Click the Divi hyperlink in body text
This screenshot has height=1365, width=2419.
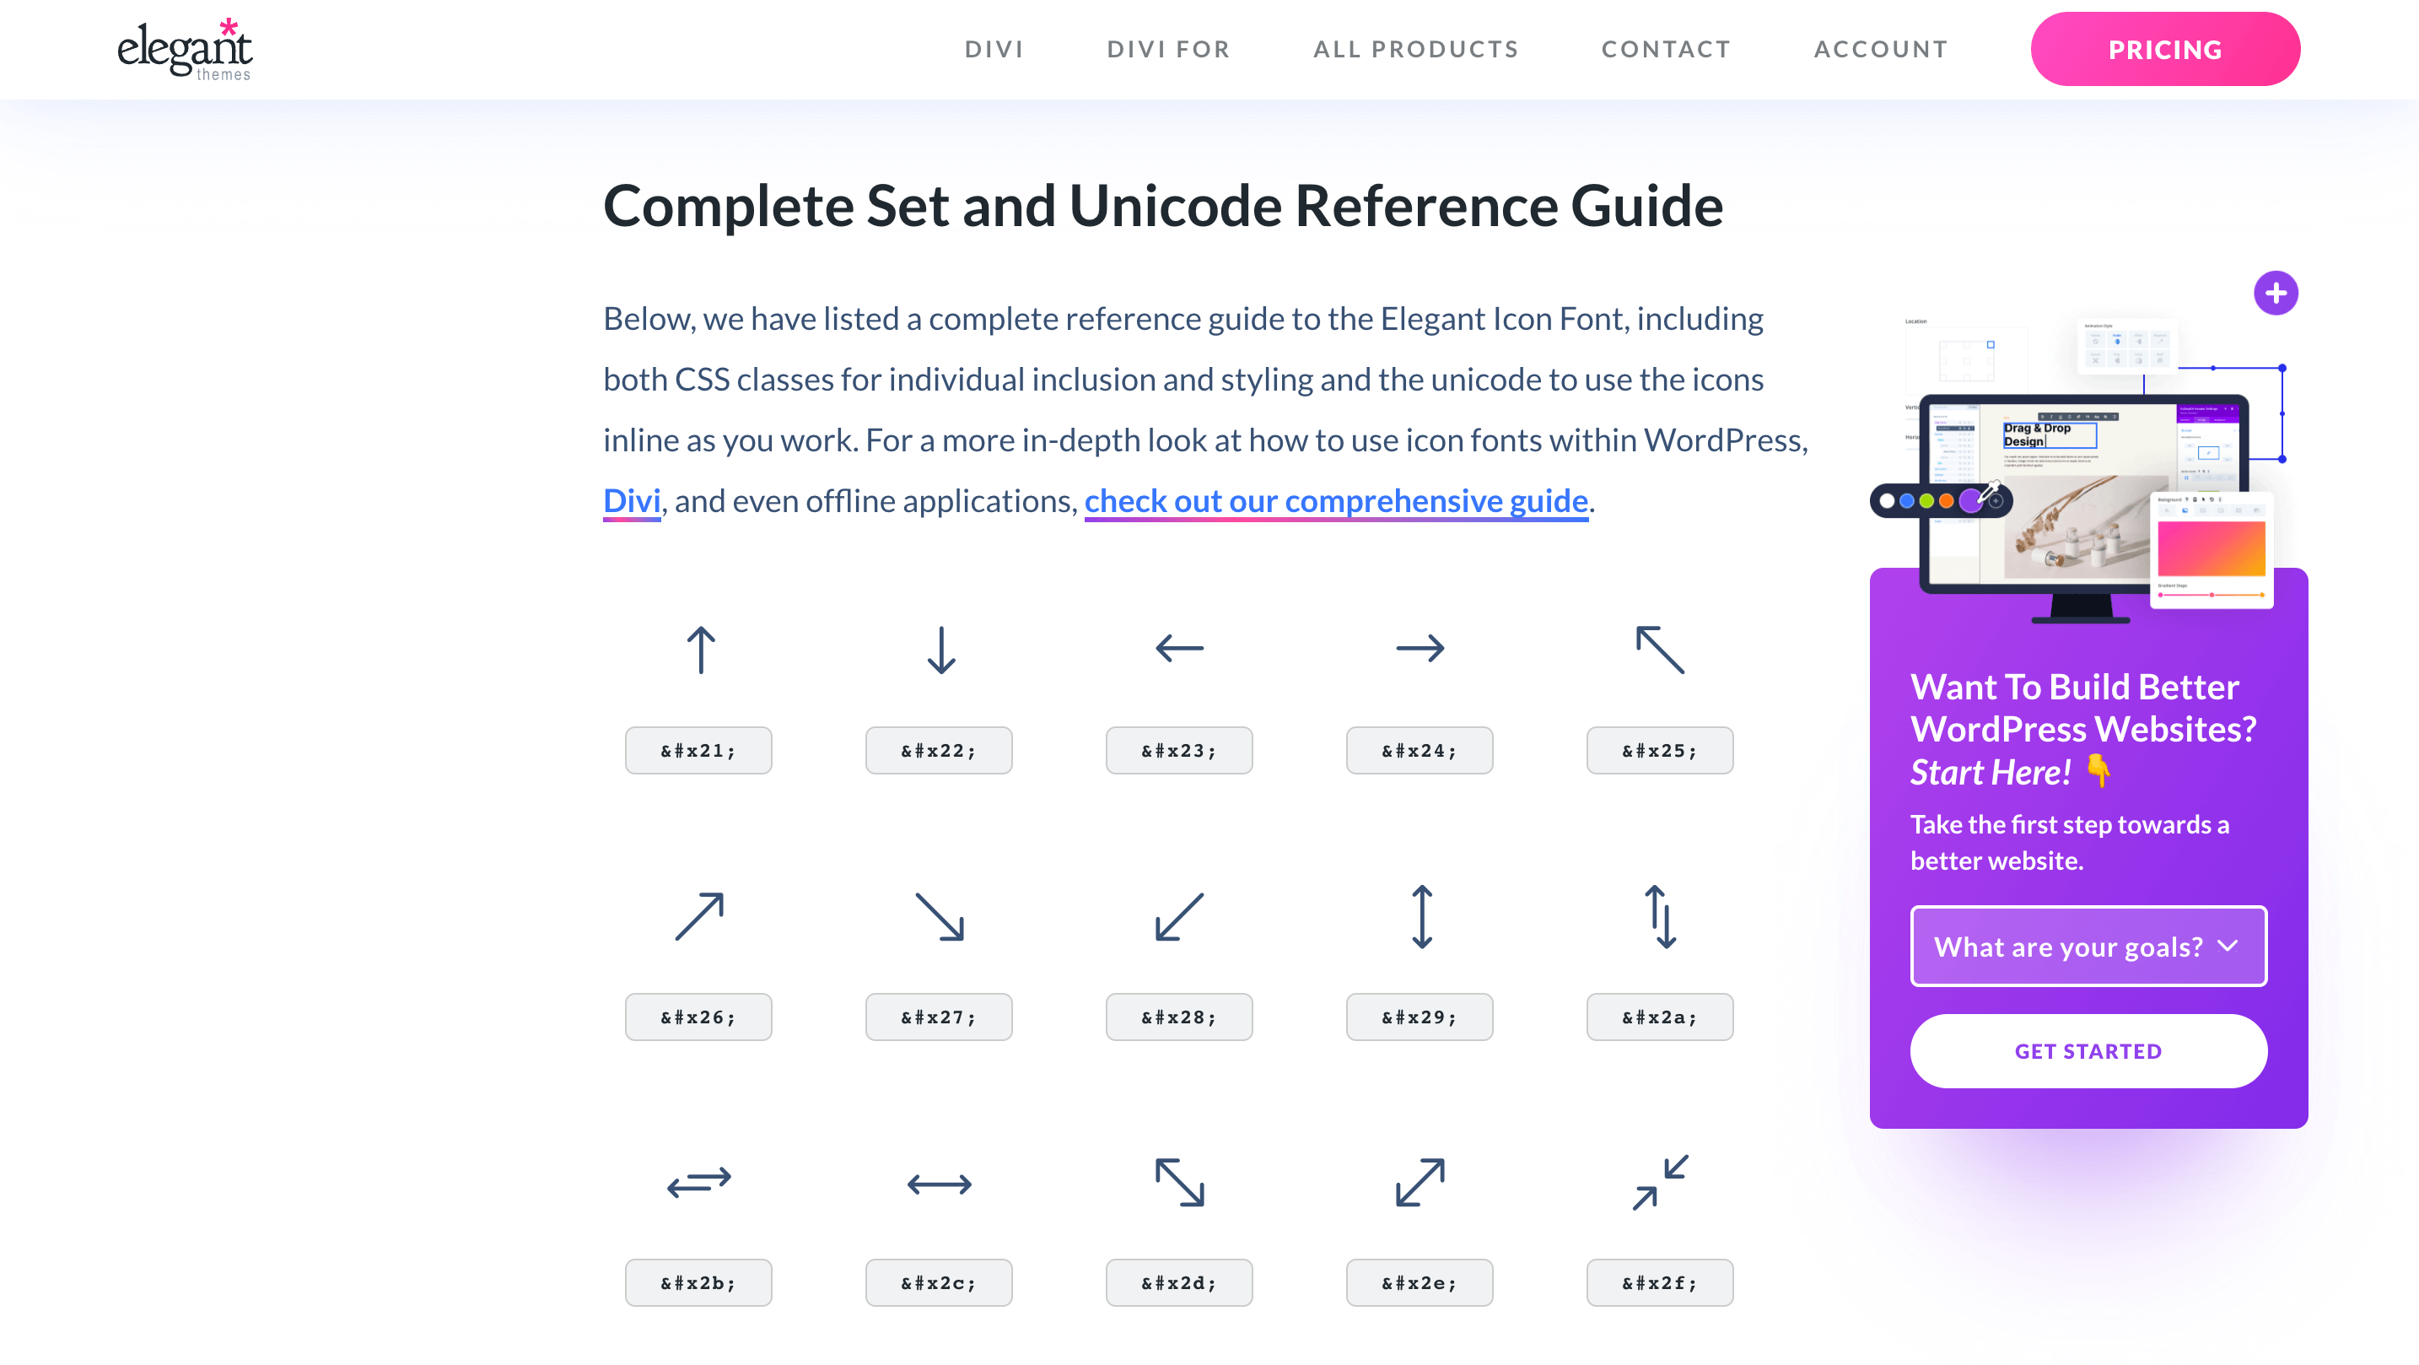click(632, 500)
